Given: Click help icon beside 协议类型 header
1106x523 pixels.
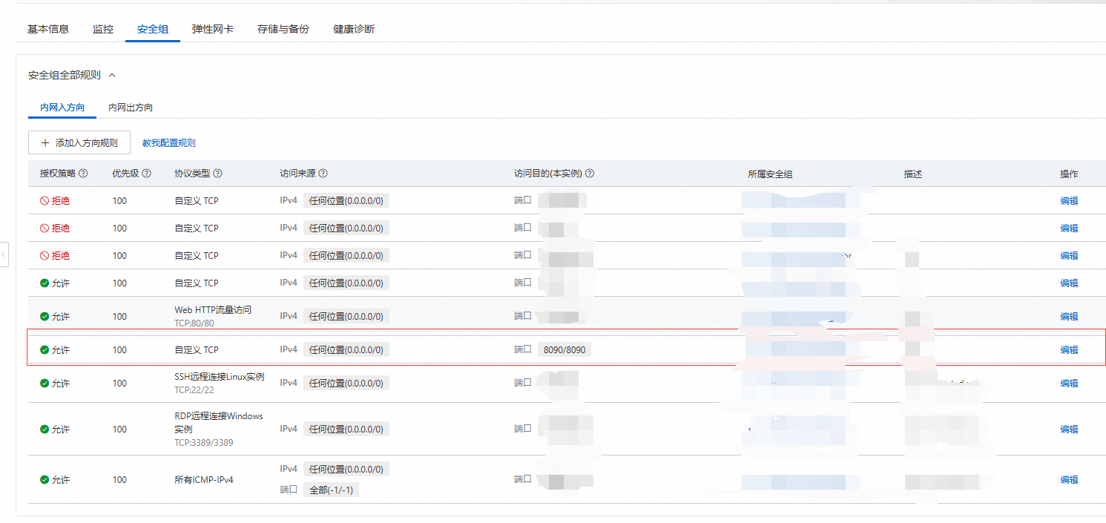Looking at the screenshot, I should pos(217,174).
